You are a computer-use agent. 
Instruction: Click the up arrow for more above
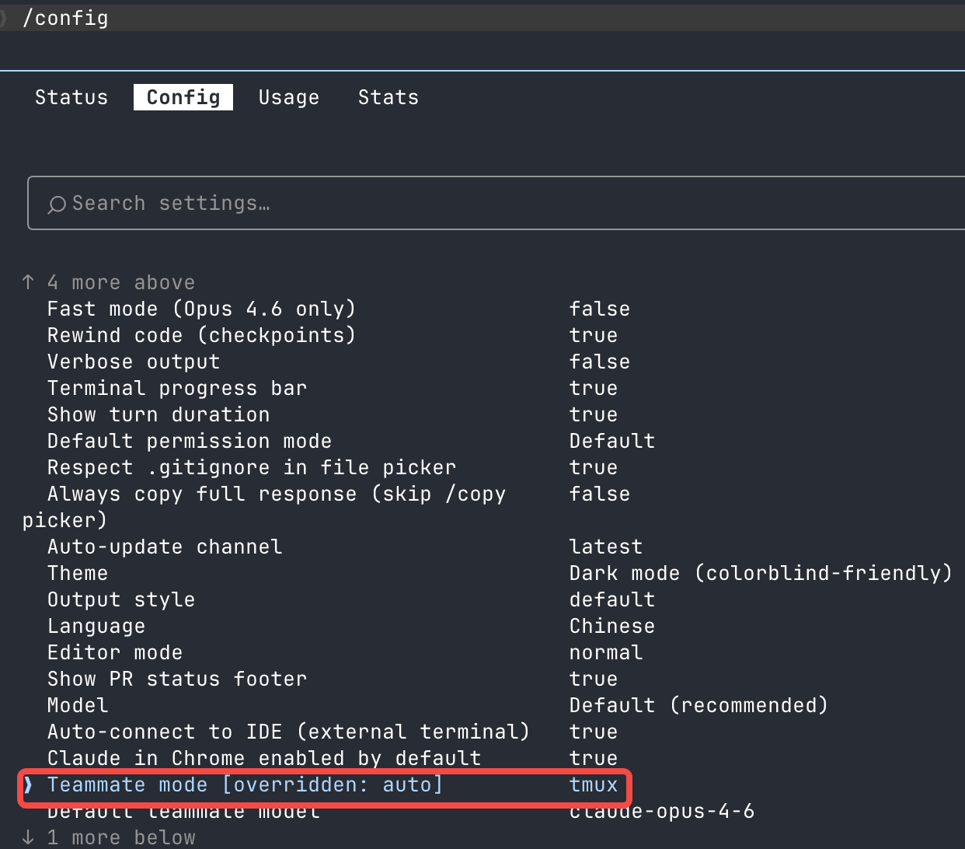(29, 282)
